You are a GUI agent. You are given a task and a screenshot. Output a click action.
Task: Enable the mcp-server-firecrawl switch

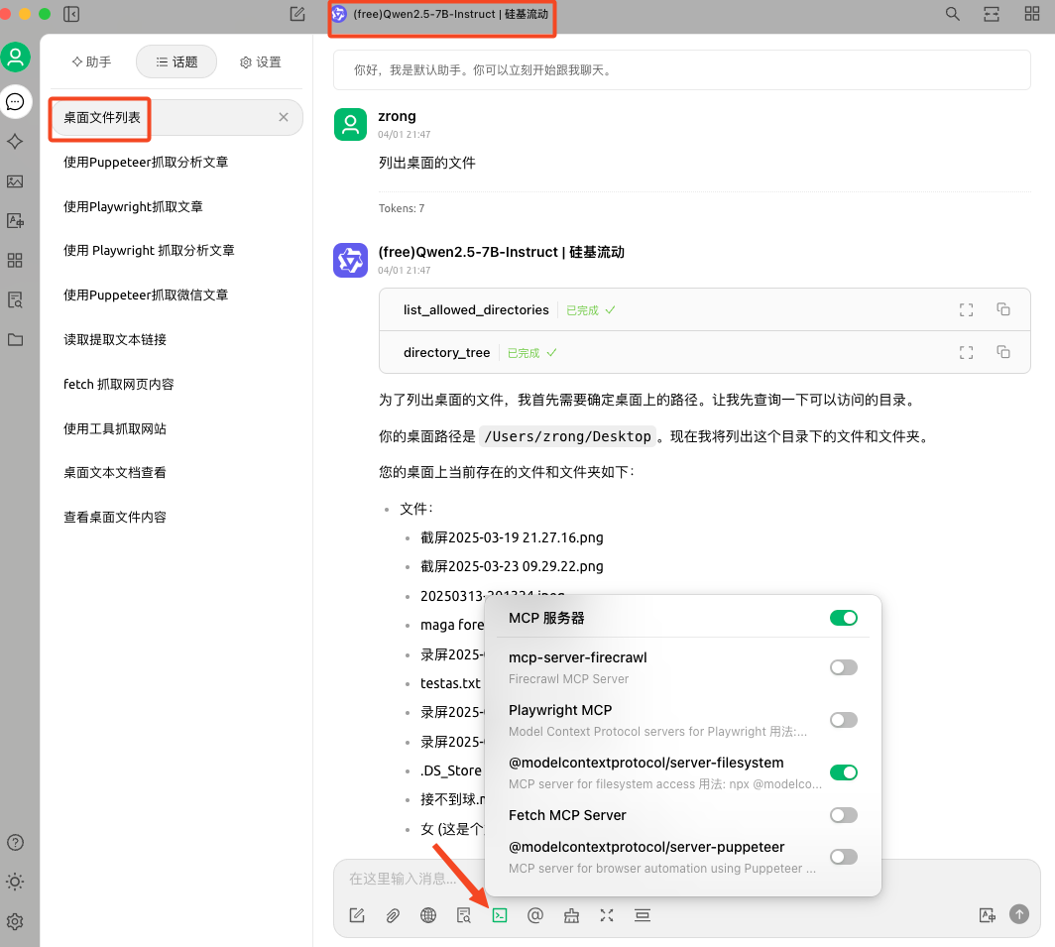click(844, 667)
